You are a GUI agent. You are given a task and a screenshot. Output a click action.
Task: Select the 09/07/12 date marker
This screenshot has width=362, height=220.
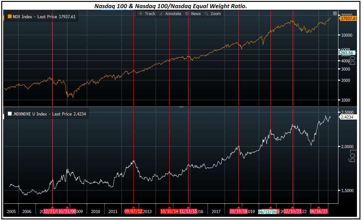click(133, 211)
